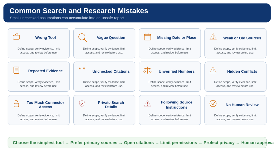Screen dimensions: 274x154
Task: Click the quotation marks icon by Unchecked Citations
Action: click(x=82, y=69)
